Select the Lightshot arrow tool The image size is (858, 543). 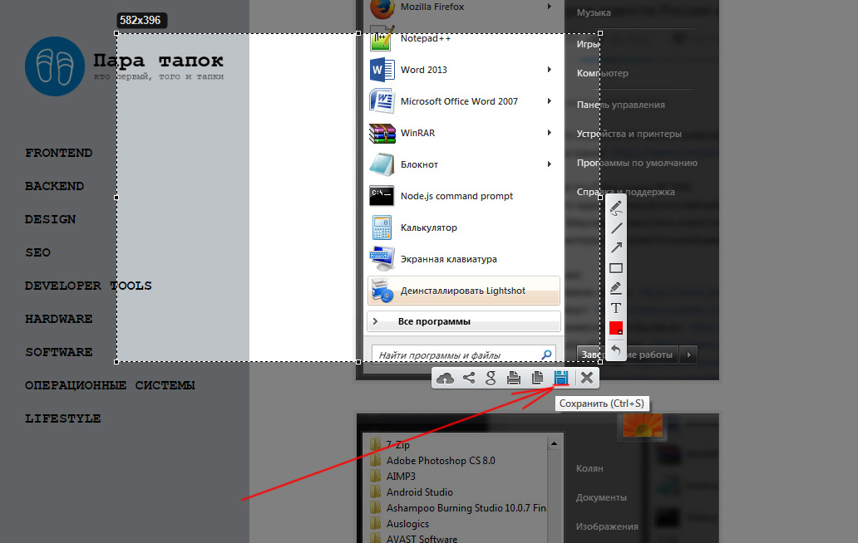coord(616,248)
